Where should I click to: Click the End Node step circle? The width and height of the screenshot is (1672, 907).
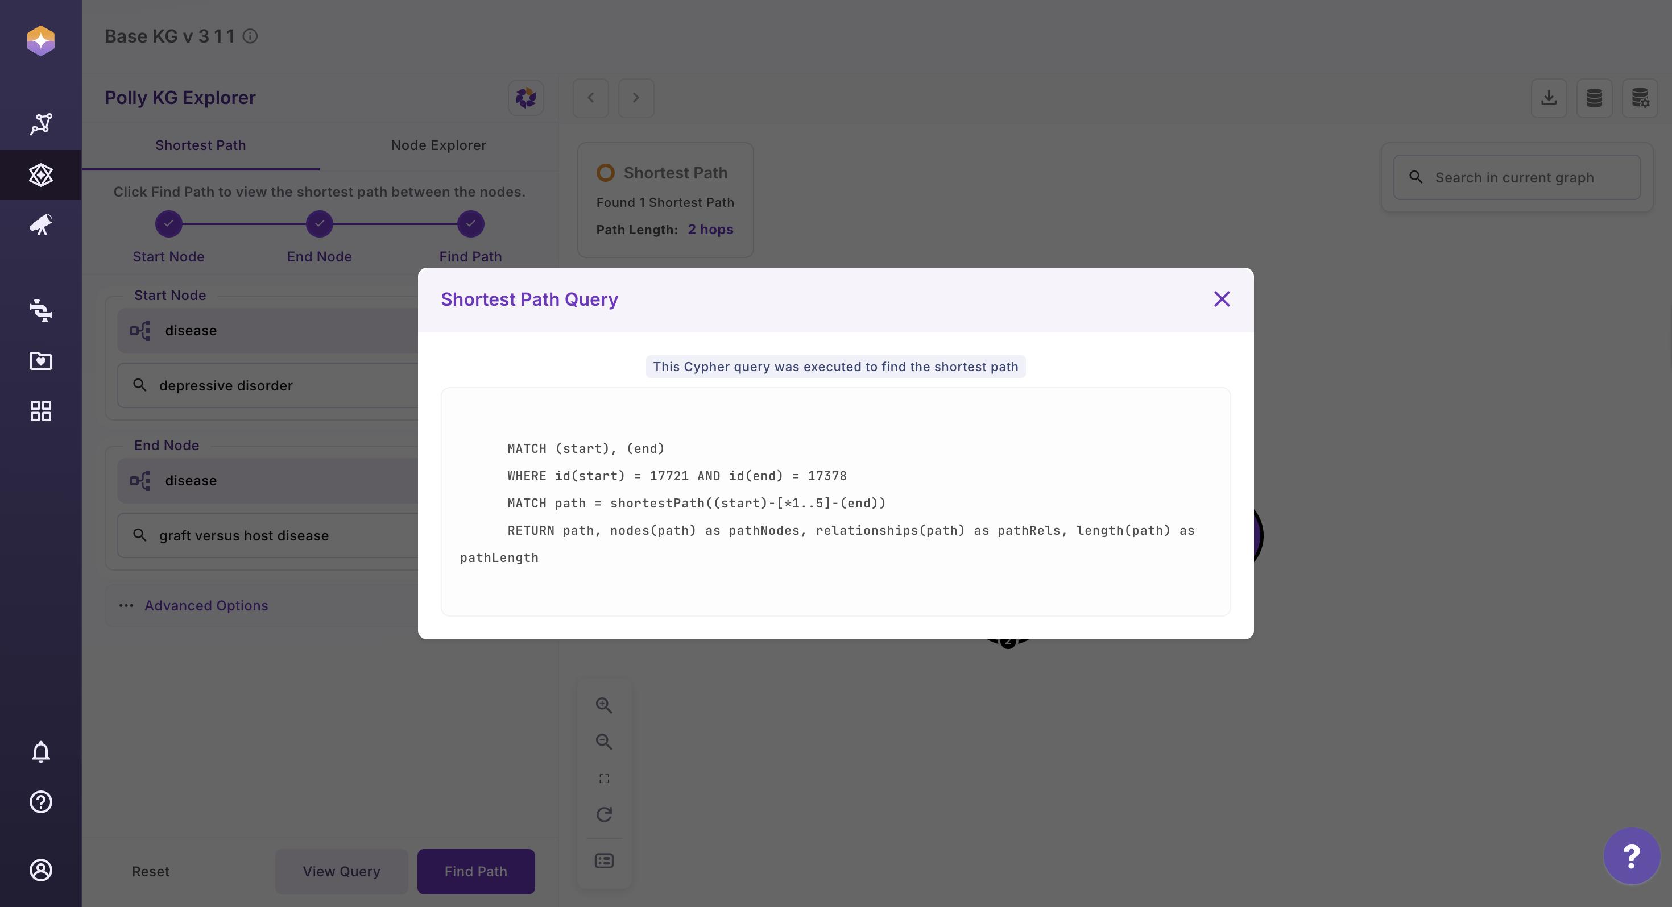(x=320, y=224)
